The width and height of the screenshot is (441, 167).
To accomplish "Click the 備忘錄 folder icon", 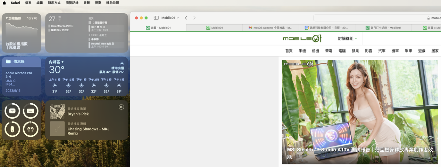I will click(x=8, y=62).
